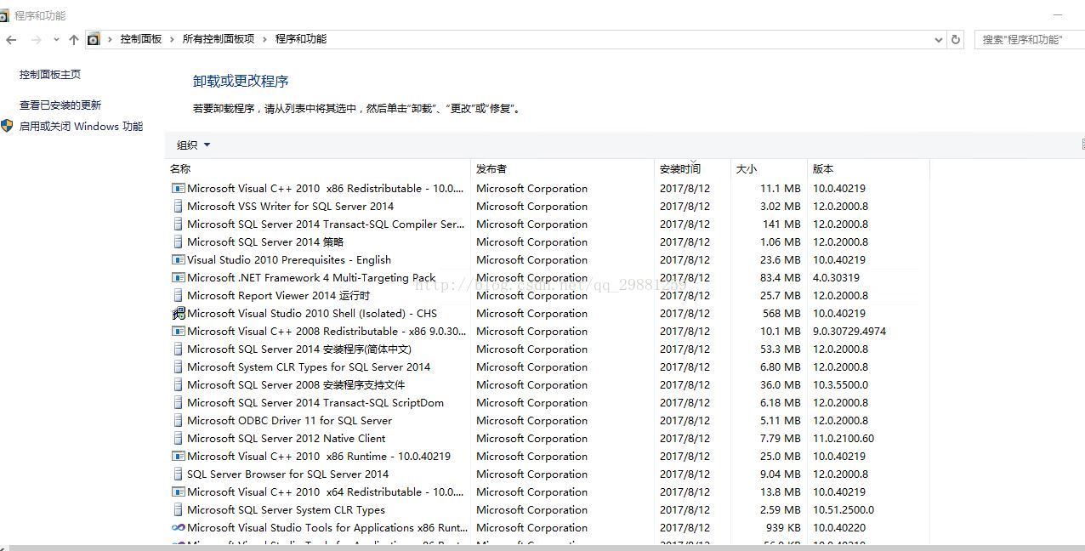Select SQL Server Browser for SQL Server 2014
Screen dimensions: 1085x551
[x=287, y=474]
